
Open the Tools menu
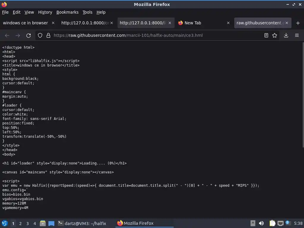[x=87, y=12]
